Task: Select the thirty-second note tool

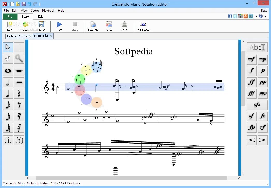Action: [8, 128]
